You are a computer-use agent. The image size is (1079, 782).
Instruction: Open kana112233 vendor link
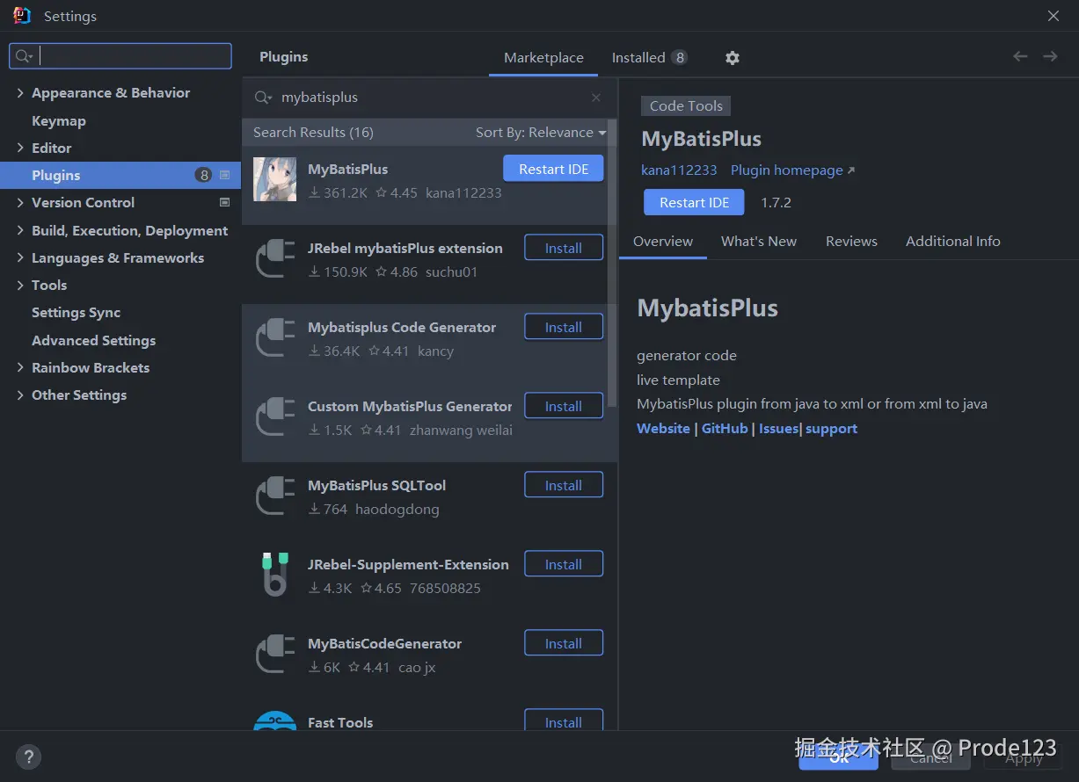coord(679,170)
